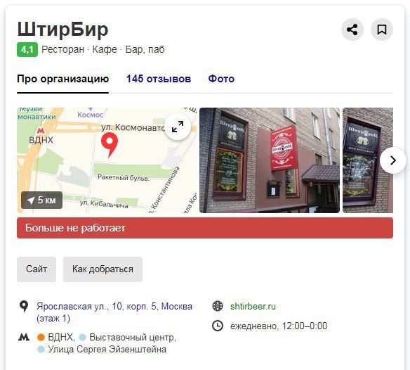Click the clock icon beside hours
Screen dimensions: 410x370
[218, 326]
